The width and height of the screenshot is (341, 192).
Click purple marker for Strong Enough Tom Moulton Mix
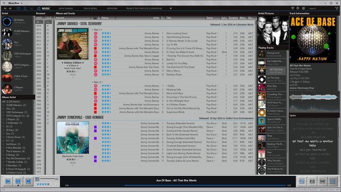point(95,127)
